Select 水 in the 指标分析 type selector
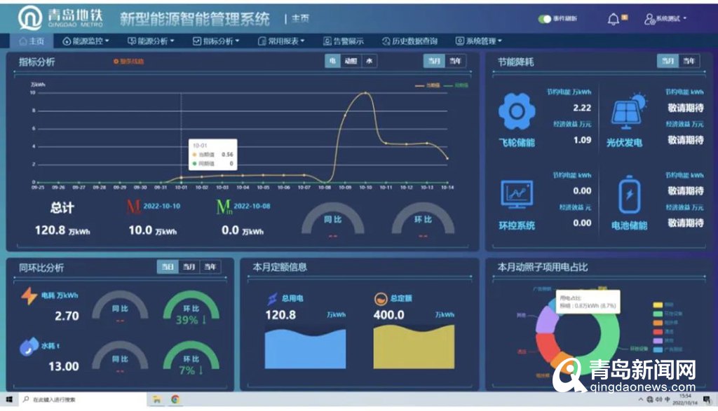The width and height of the screenshot is (718, 411). pyautogui.click(x=369, y=62)
